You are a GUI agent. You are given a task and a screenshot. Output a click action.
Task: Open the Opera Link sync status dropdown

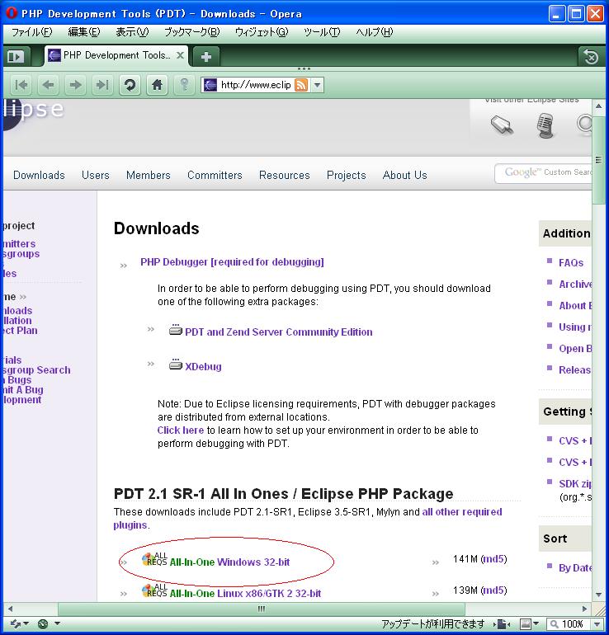pyautogui.click(x=20, y=623)
